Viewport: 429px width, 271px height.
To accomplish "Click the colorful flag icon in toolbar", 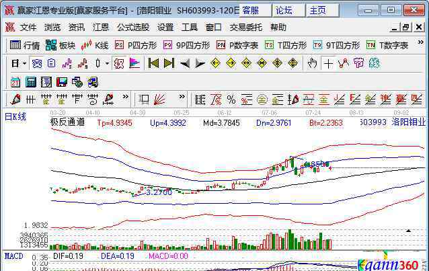I will tap(134, 63).
